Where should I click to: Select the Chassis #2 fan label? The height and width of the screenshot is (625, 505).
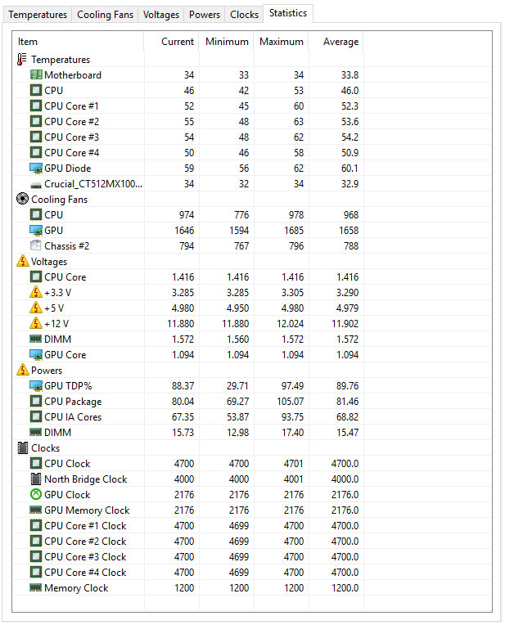click(67, 246)
